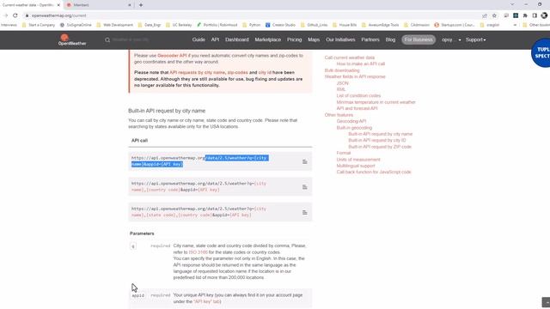The image size is (550, 309).
Task: Copy the city name API call
Action: 304,161
